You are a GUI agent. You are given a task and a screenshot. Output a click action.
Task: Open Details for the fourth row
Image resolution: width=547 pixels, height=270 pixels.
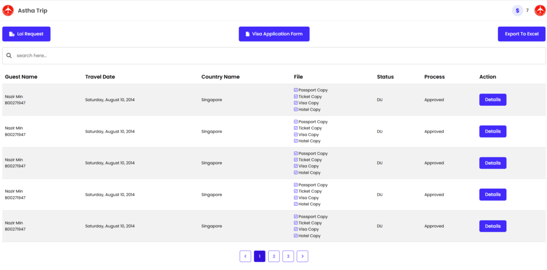coord(493,195)
